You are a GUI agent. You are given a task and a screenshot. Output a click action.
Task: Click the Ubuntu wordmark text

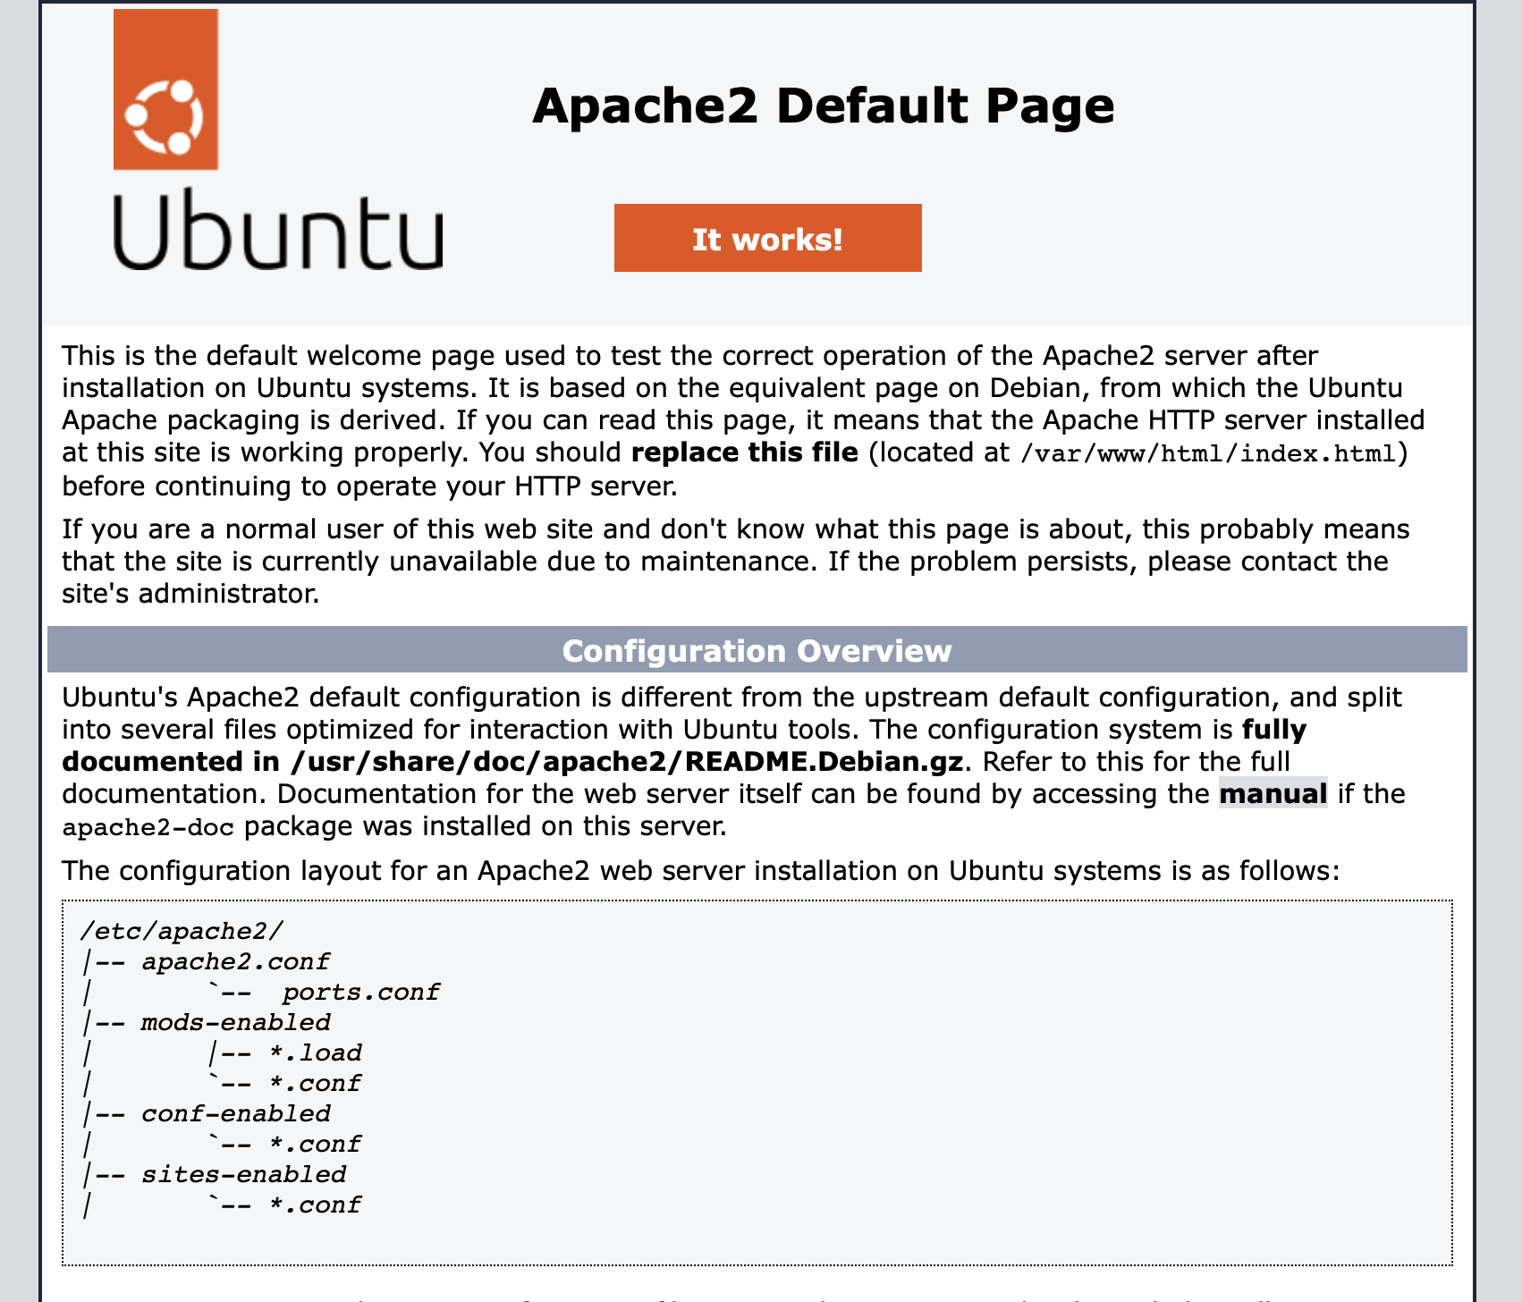pyautogui.click(x=278, y=230)
